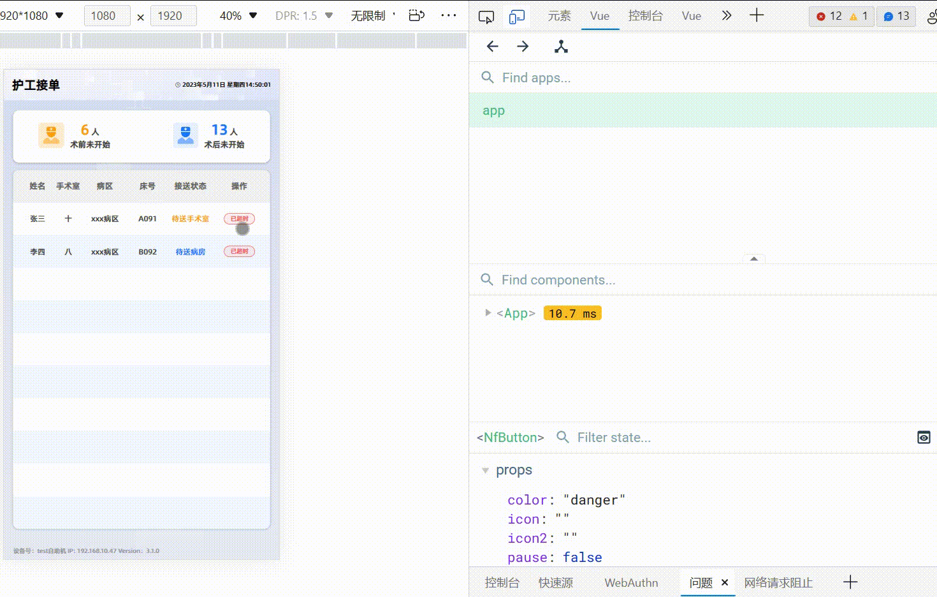Image resolution: width=937 pixels, height=597 pixels.
Task: Toggle the device toolbar icon
Action: pyautogui.click(x=516, y=16)
